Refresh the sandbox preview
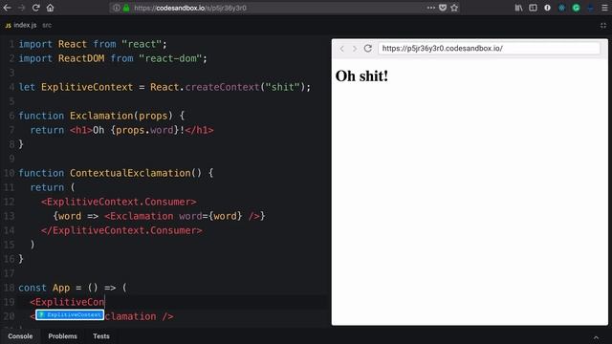Viewport: 612px width, 344px height. pyautogui.click(x=367, y=48)
